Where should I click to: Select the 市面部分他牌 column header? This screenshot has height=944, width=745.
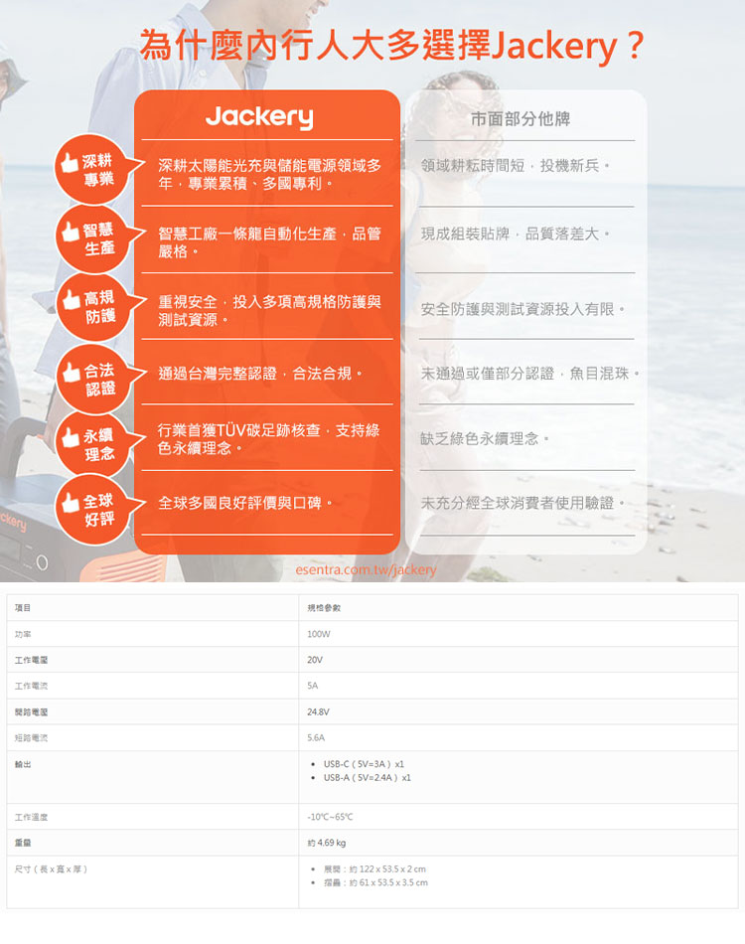520,119
